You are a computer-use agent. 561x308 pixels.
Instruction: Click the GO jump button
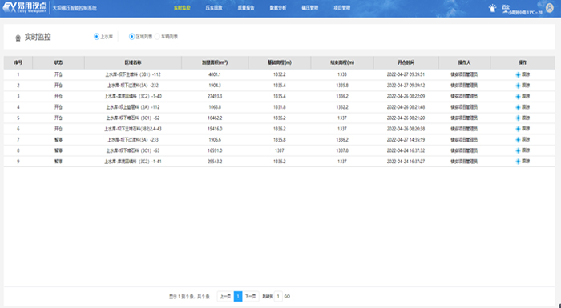point(287,297)
